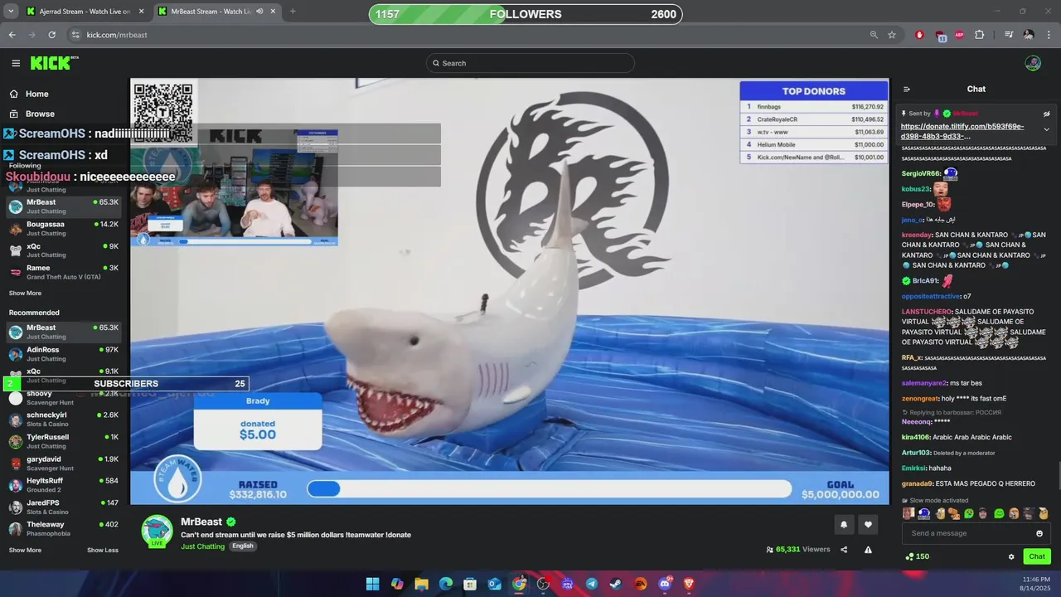Open JaredFPS recommended channel
The height and width of the screenshot is (597, 1061).
point(64,507)
